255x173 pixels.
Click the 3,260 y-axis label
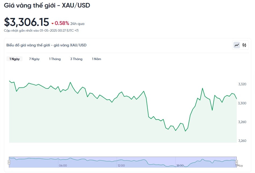[242, 141]
